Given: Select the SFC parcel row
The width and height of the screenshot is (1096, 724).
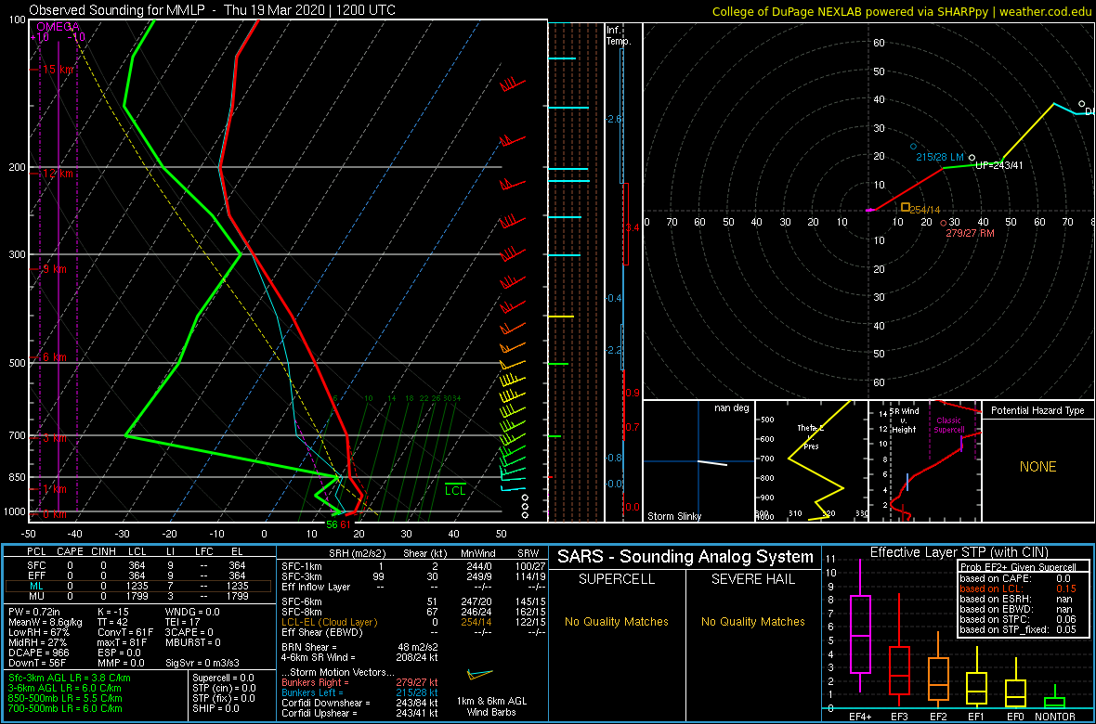Looking at the screenshot, I should pyautogui.click(x=137, y=564).
